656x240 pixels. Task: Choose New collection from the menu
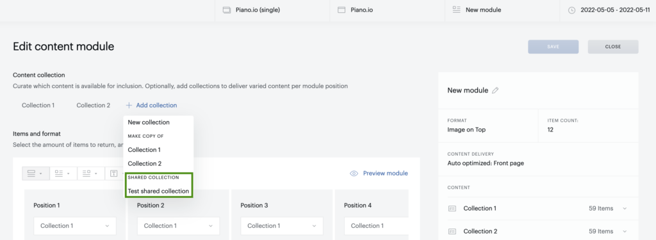[x=149, y=123]
